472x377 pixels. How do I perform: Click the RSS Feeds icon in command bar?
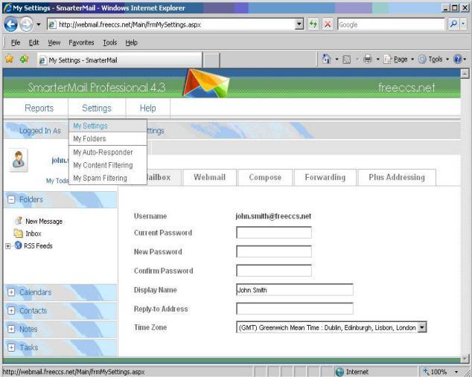click(347, 59)
